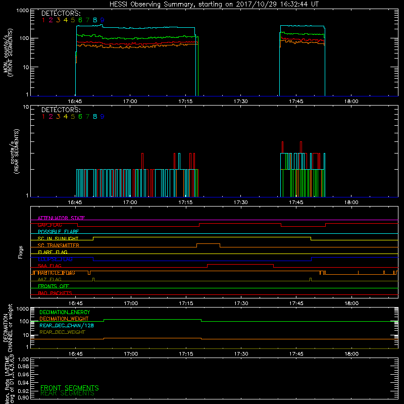Select the REAR_DEC_WEIGHT legend label
This screenshot has width=404, height=404.
point(62,332)
